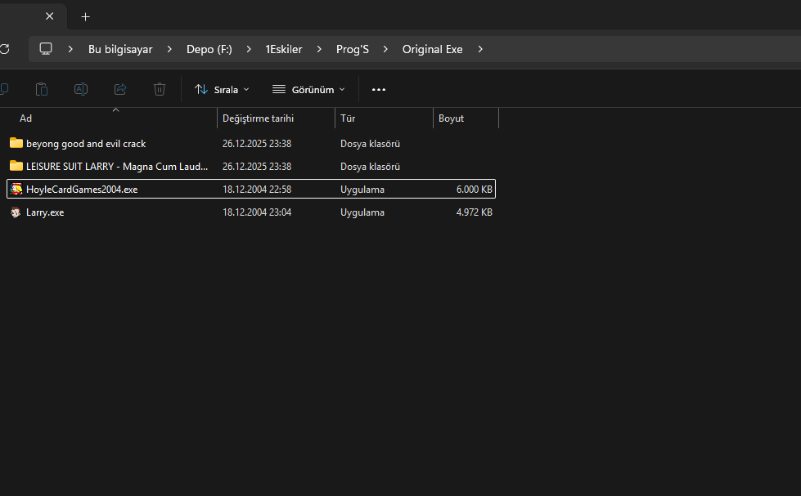Sort by Boyut column header
Viewport: 801px width, 496px height.
451,118
